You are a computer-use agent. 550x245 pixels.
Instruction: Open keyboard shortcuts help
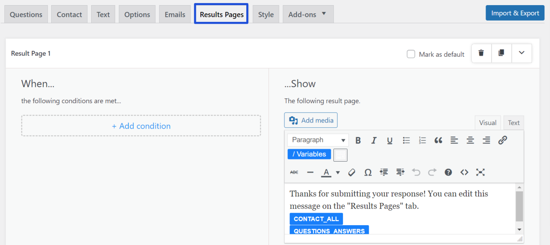coord(448,172)
